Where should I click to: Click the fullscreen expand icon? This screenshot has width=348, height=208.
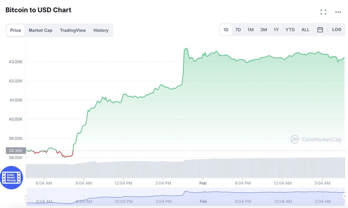pyautogui.click(x=323, y=12)
